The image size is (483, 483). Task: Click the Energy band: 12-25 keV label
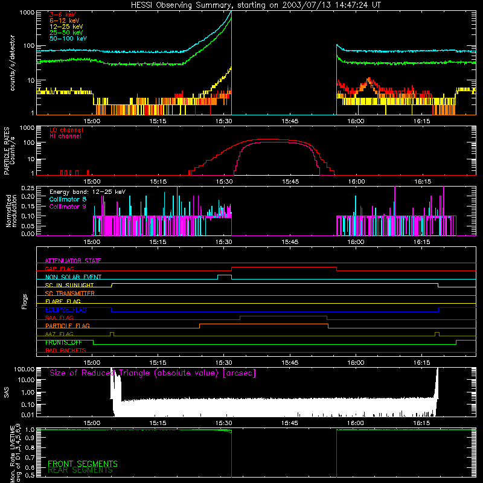point(88,192)
